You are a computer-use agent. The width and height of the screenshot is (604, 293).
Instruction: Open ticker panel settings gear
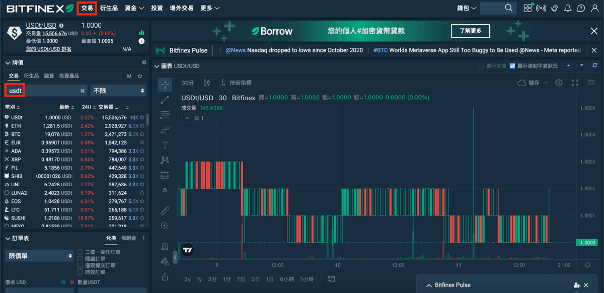pyautogui.click(x=144, y=62)
